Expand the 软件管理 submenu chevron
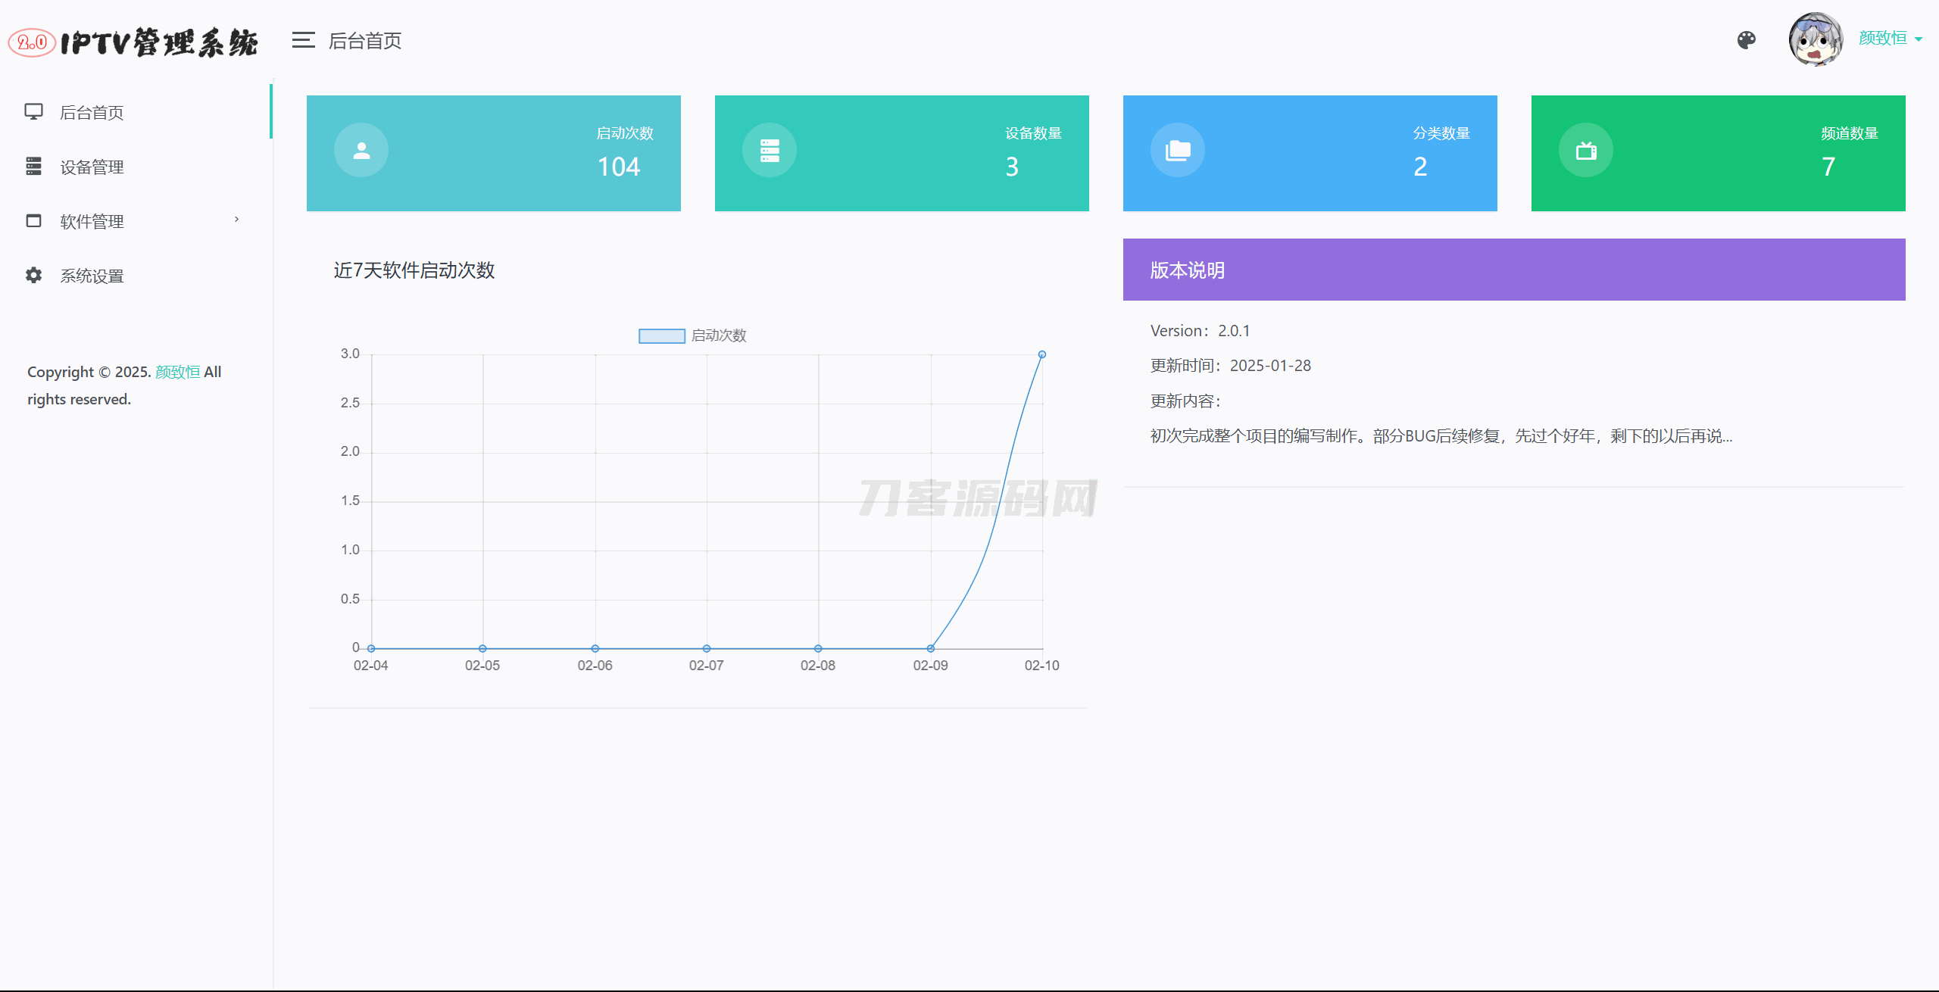1939x992 pixels. click(236, 220)
